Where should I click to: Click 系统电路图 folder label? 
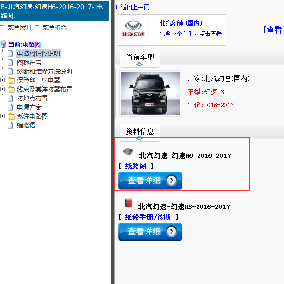32,116
